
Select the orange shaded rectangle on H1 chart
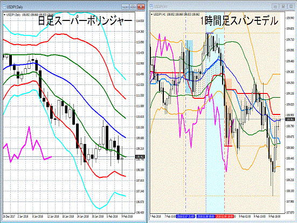[228, 112]
